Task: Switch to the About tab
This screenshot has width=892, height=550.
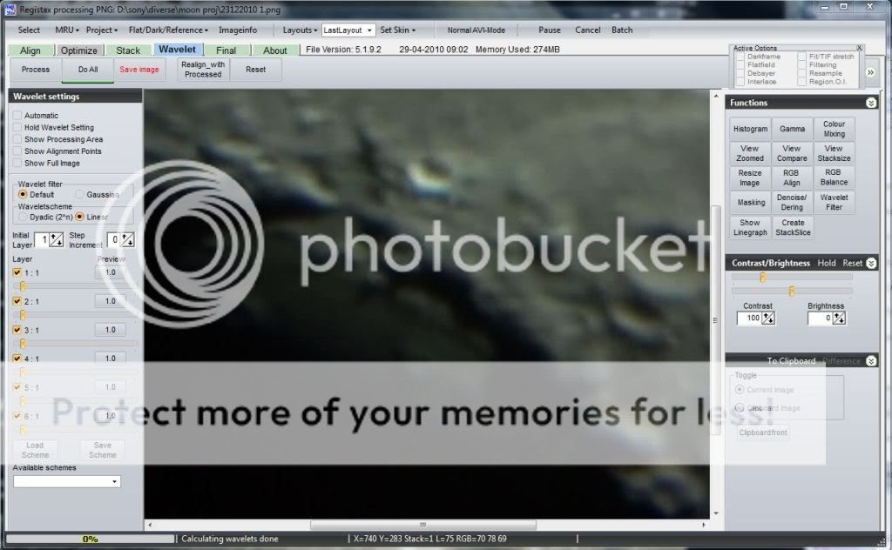Action: [x=274, y=50]
